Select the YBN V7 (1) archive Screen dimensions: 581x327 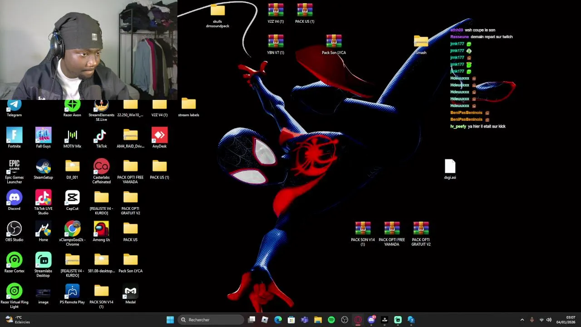click(x=276, y=45)
